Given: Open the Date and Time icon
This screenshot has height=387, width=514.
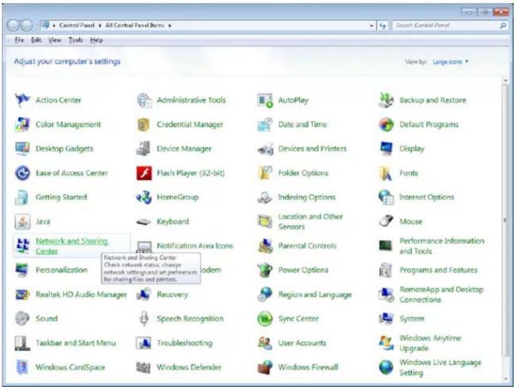Looking at the screenshot, I should (x=265, y=124).
